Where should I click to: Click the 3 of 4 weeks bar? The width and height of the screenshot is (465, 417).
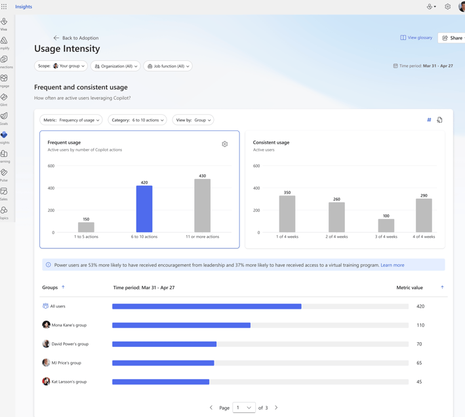tap(386, 226)
